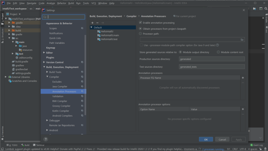Click the search icon in settings search
Screen dimensions: 268x151
(x=45, y=17)
